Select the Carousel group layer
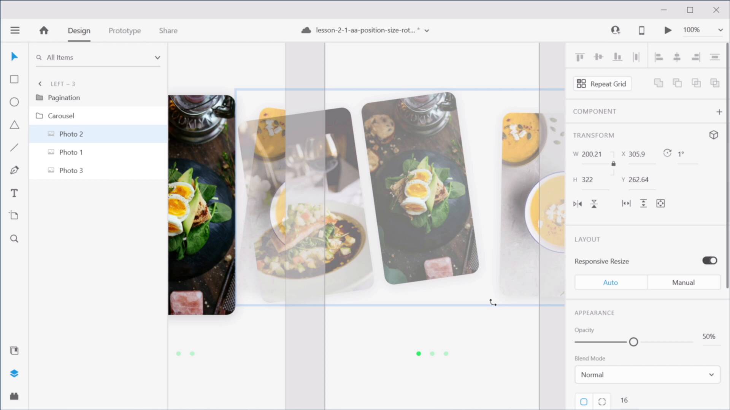730x410 pixels. (98, 116)
